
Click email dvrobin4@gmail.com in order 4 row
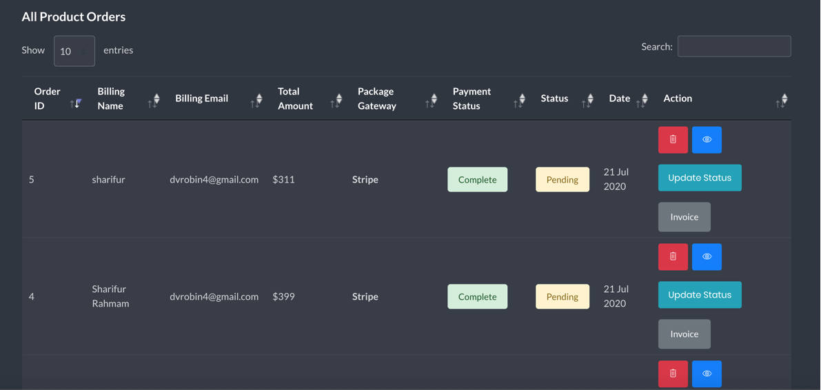pos(214,297)
